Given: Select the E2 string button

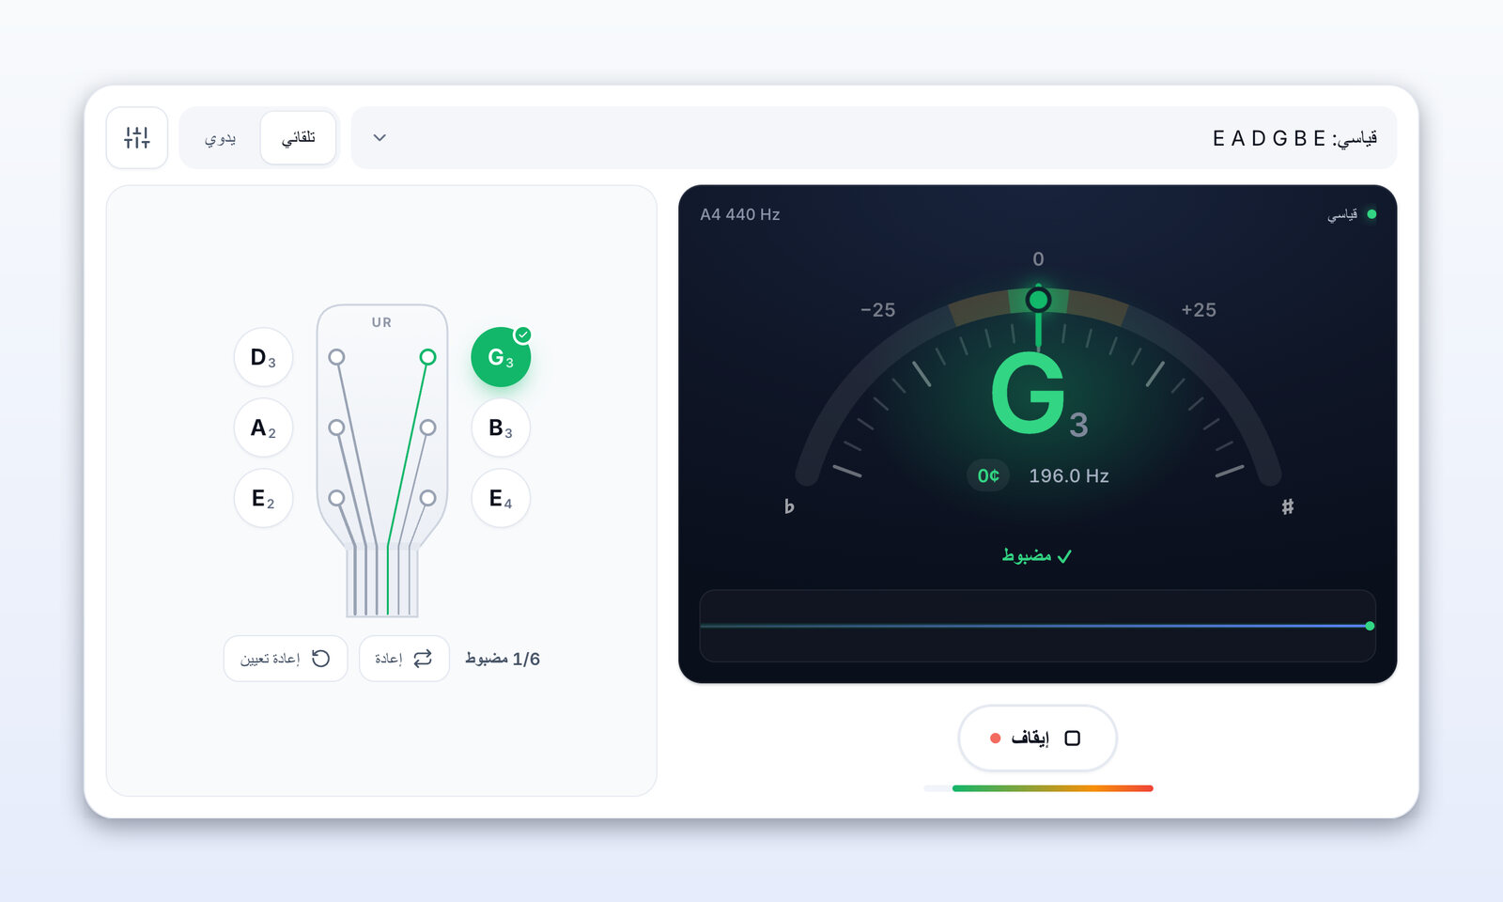Looking at the screenshot, I should [263, 498].
